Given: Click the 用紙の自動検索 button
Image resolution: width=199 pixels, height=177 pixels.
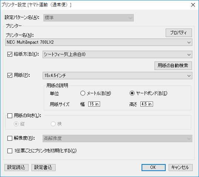Looking at the screenshot, I should [173, 66].
